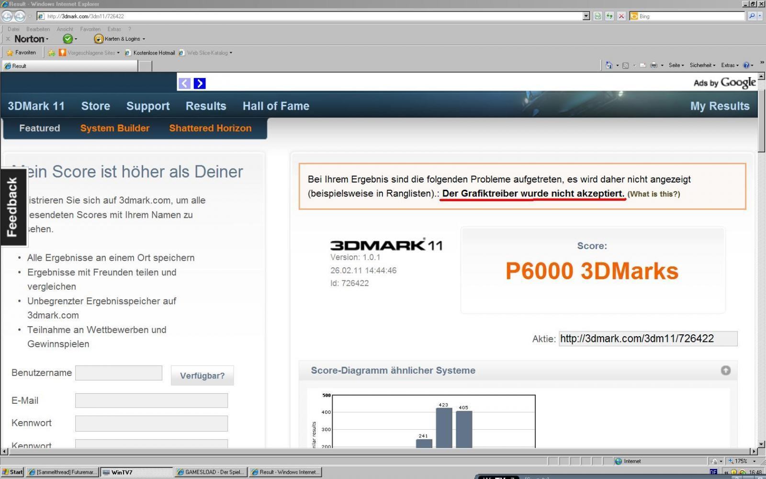766x479 pixels.
Task: Open the 3DMark 11 navigation item
Action: pos(36,106)
